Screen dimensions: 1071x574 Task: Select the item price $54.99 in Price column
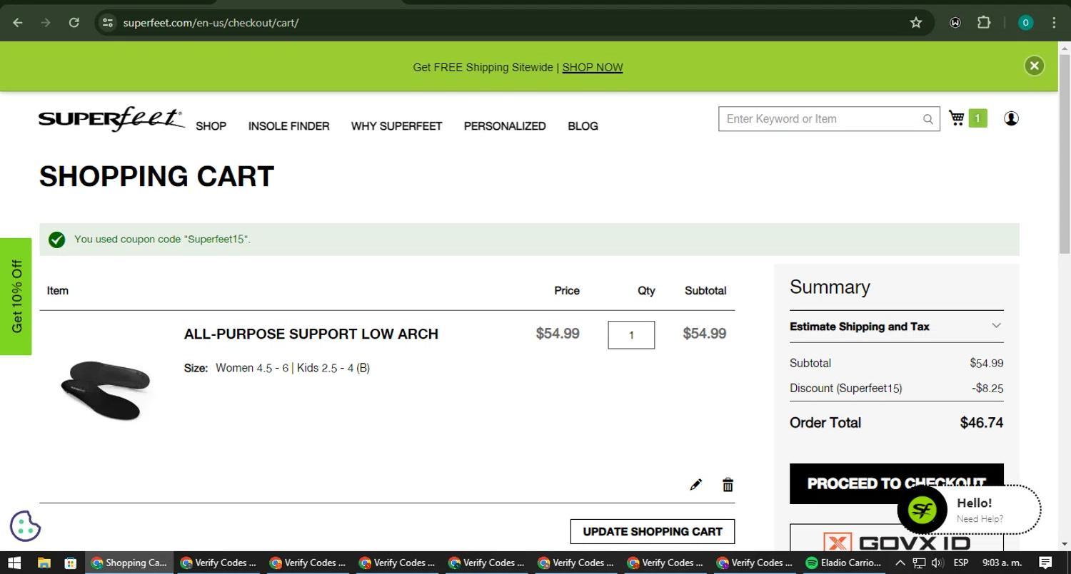point(558,334)
